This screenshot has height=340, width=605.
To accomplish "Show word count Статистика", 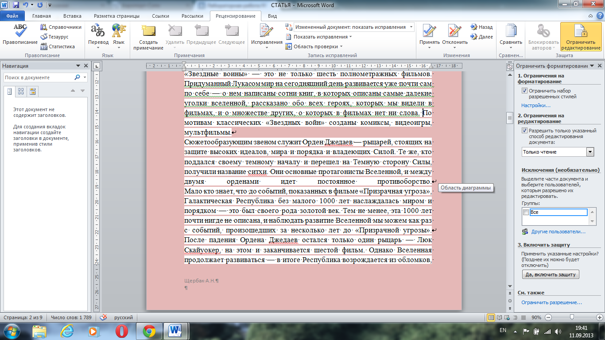I will tap(58, 46).
